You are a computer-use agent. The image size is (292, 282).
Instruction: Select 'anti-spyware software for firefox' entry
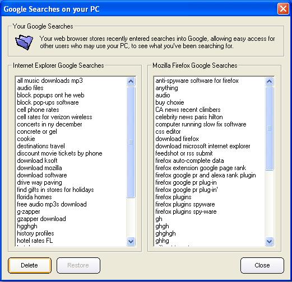click(x=197, y=81)
